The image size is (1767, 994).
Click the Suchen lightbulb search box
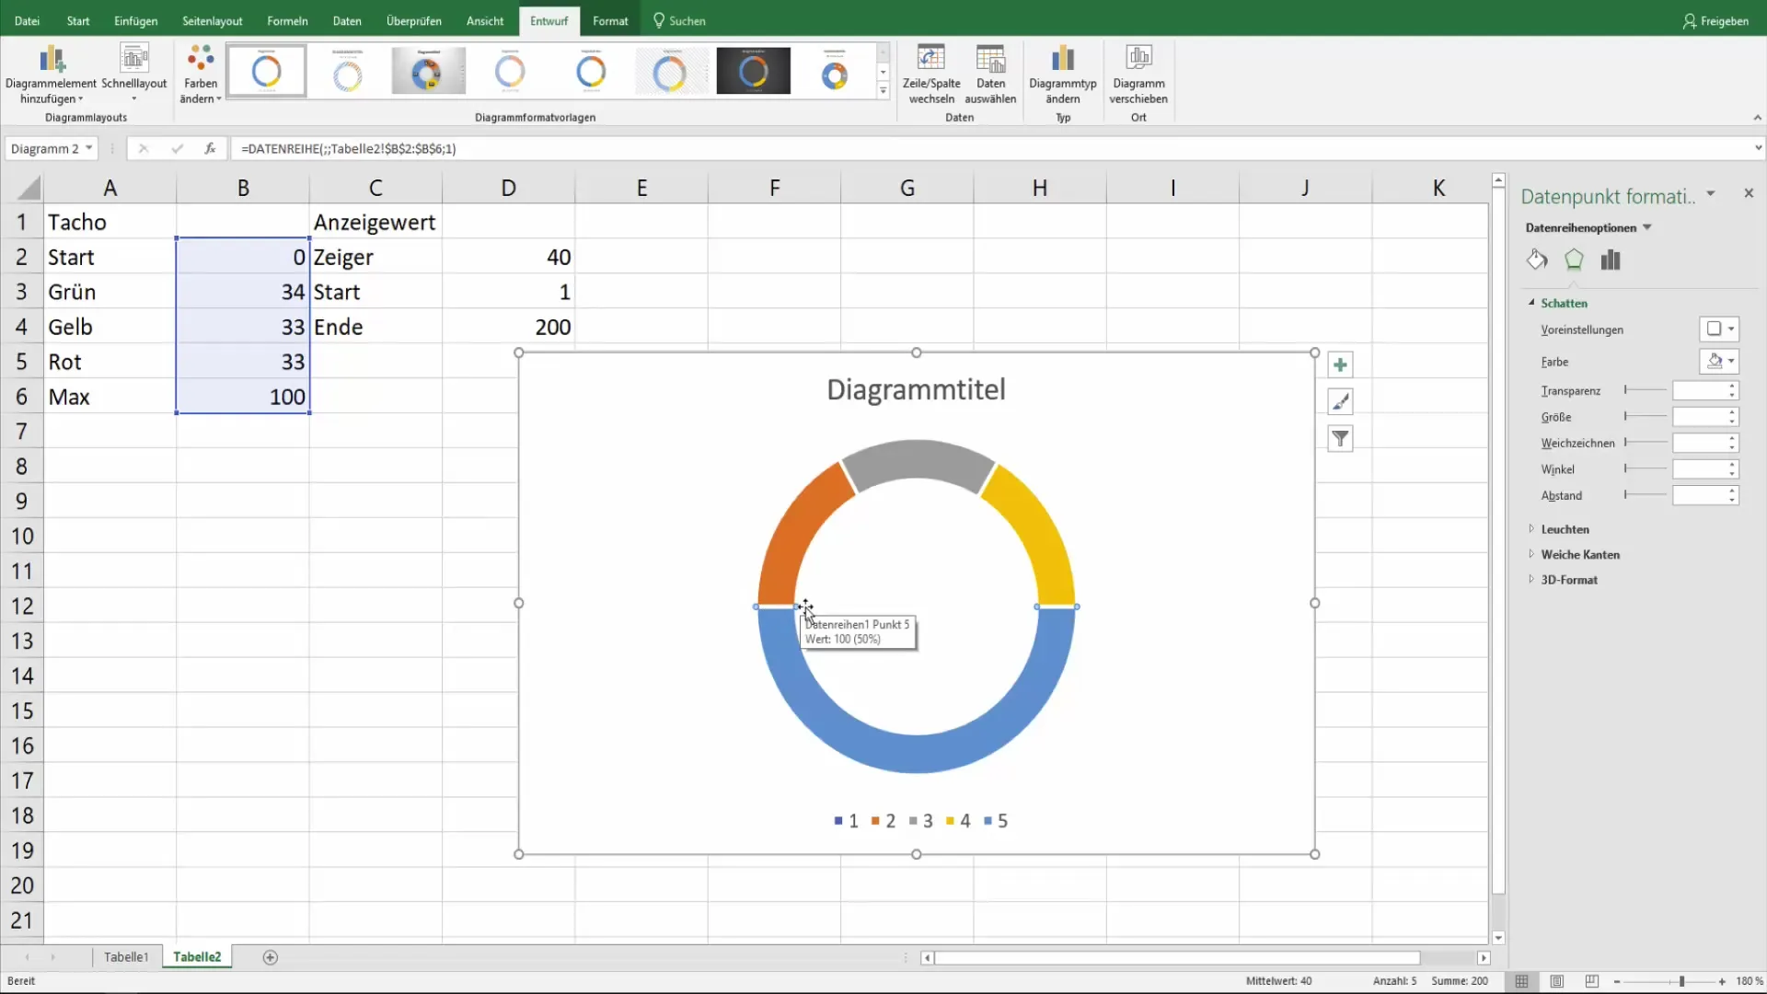[679, 20]
